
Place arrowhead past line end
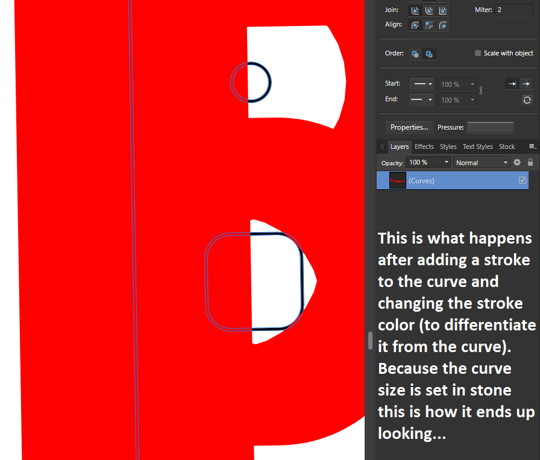[x=526, y=84]
